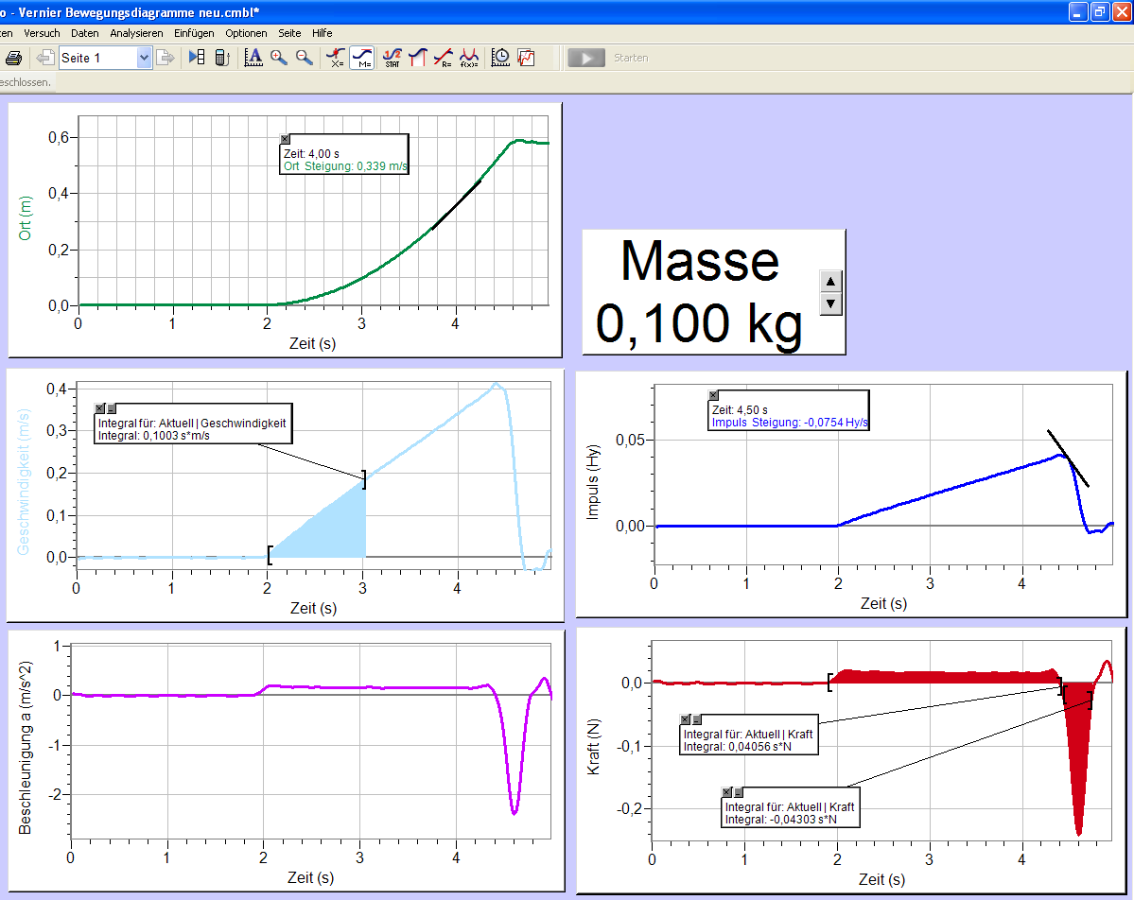Decrease Masse value with down arrow
This screenshot has height=900, width=1134.
click(829, 303)
